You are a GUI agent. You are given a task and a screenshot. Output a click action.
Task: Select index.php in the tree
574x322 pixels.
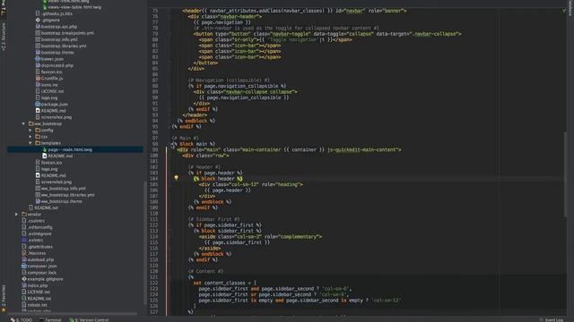coord(38,285)
